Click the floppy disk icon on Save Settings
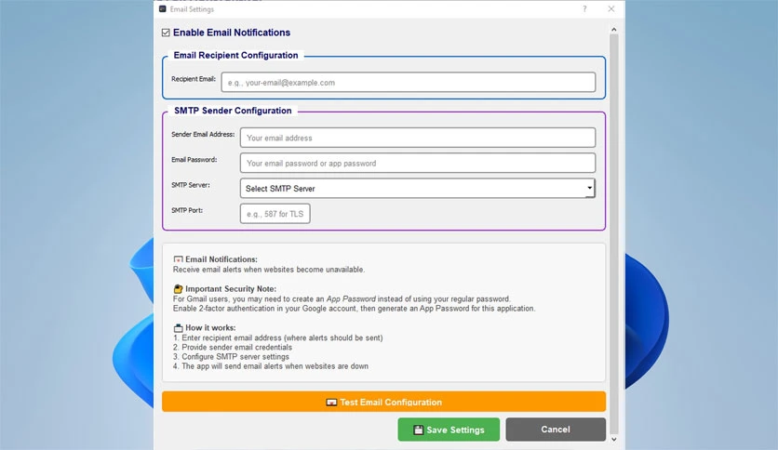The image size is (778, 450). coord(418,430)
